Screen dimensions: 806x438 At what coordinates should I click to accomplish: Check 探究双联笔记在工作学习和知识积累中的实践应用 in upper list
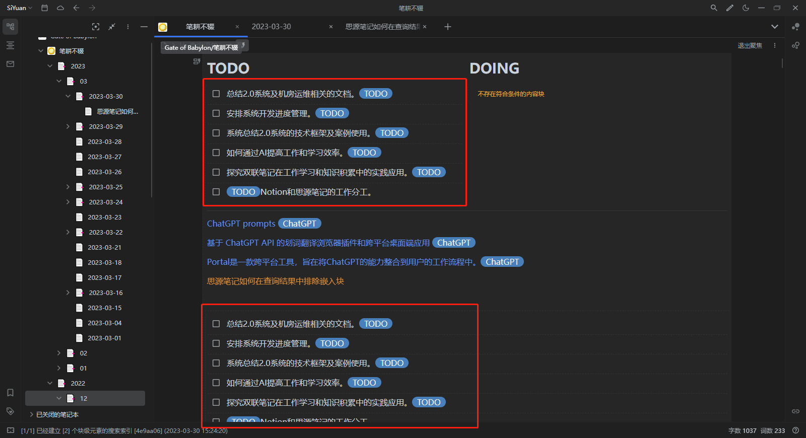[x=216, y=172]
